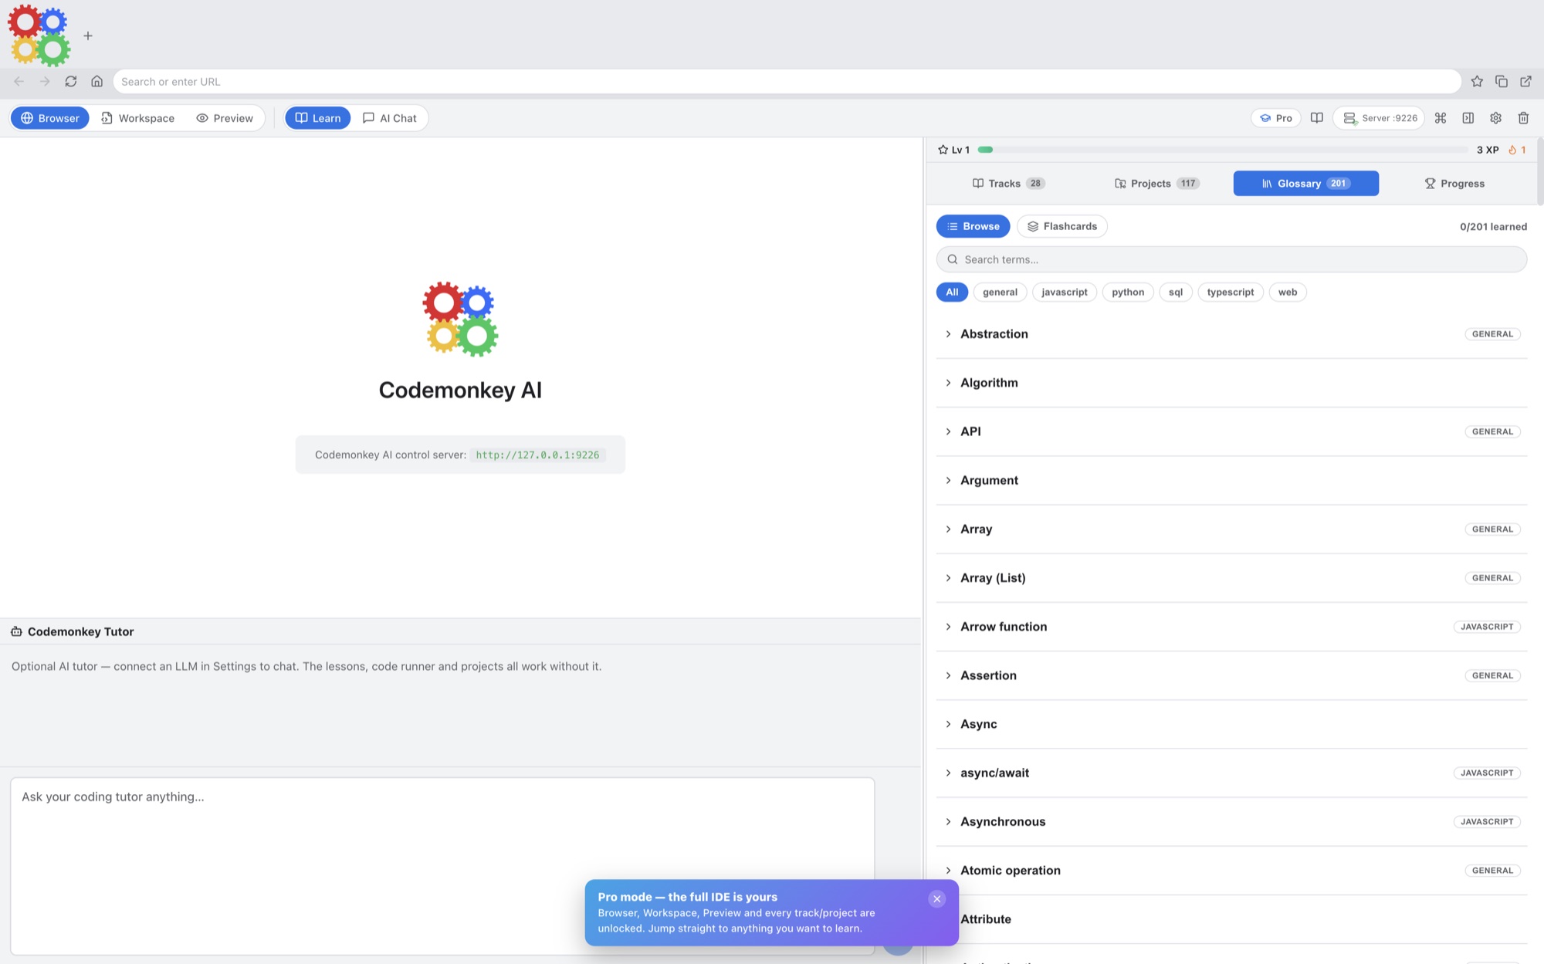This screenshot has width=1544, height=964.
Task: Expand the Array term chevron
Action: [948, 529]
